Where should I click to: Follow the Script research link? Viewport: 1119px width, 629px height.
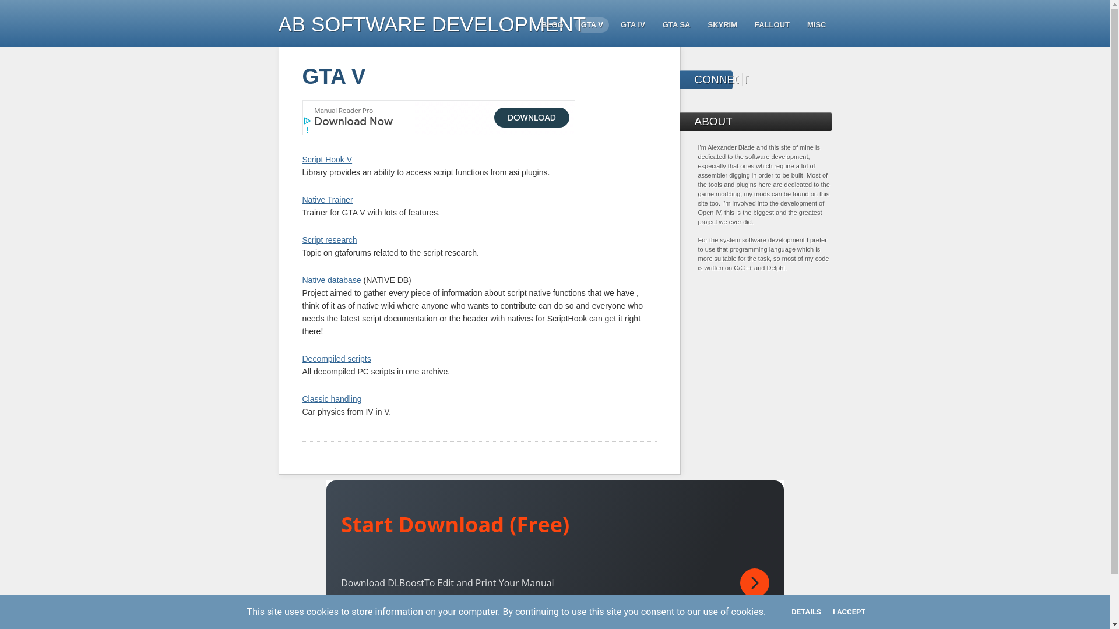(x=329, y=240)
